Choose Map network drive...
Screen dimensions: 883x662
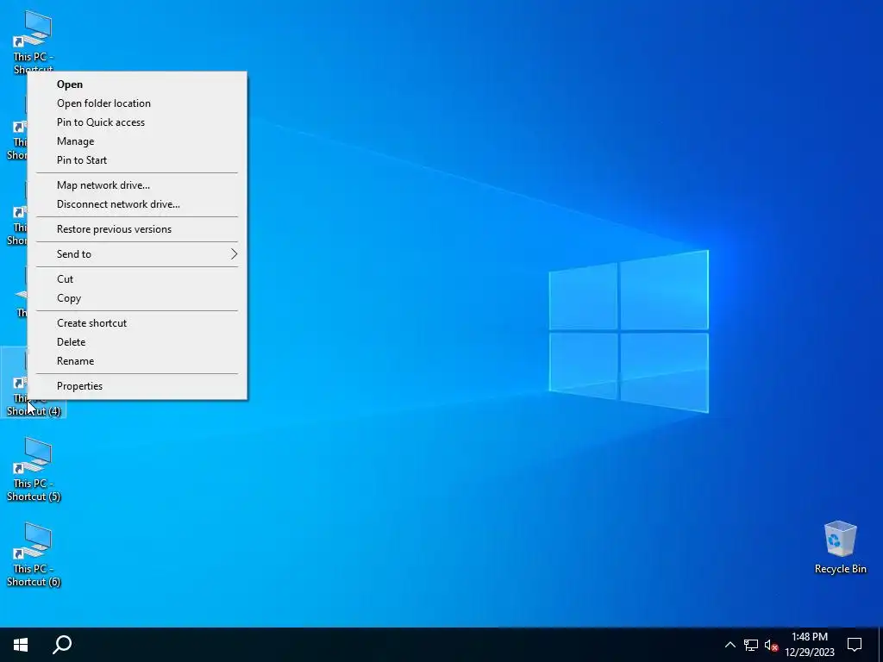[137, 185]
